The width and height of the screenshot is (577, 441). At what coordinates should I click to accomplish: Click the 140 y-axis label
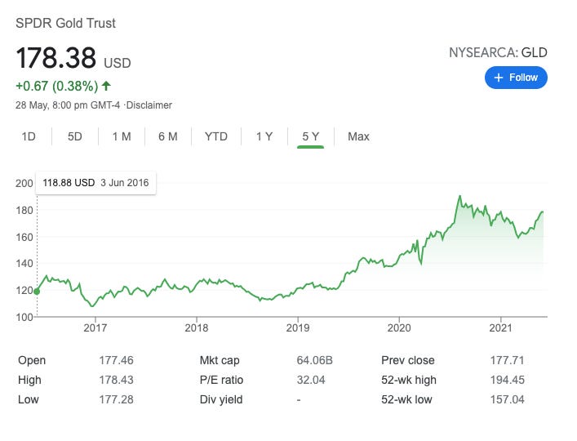[x=24, y=264]
